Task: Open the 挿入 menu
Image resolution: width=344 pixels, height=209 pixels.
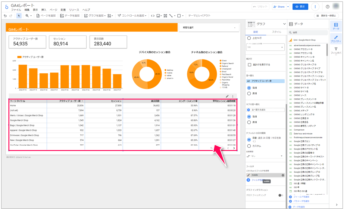Action: [x=44, y=10]
